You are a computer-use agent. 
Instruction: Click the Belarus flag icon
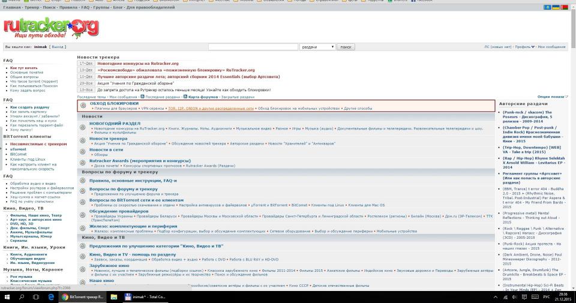(x=563, y=7)
